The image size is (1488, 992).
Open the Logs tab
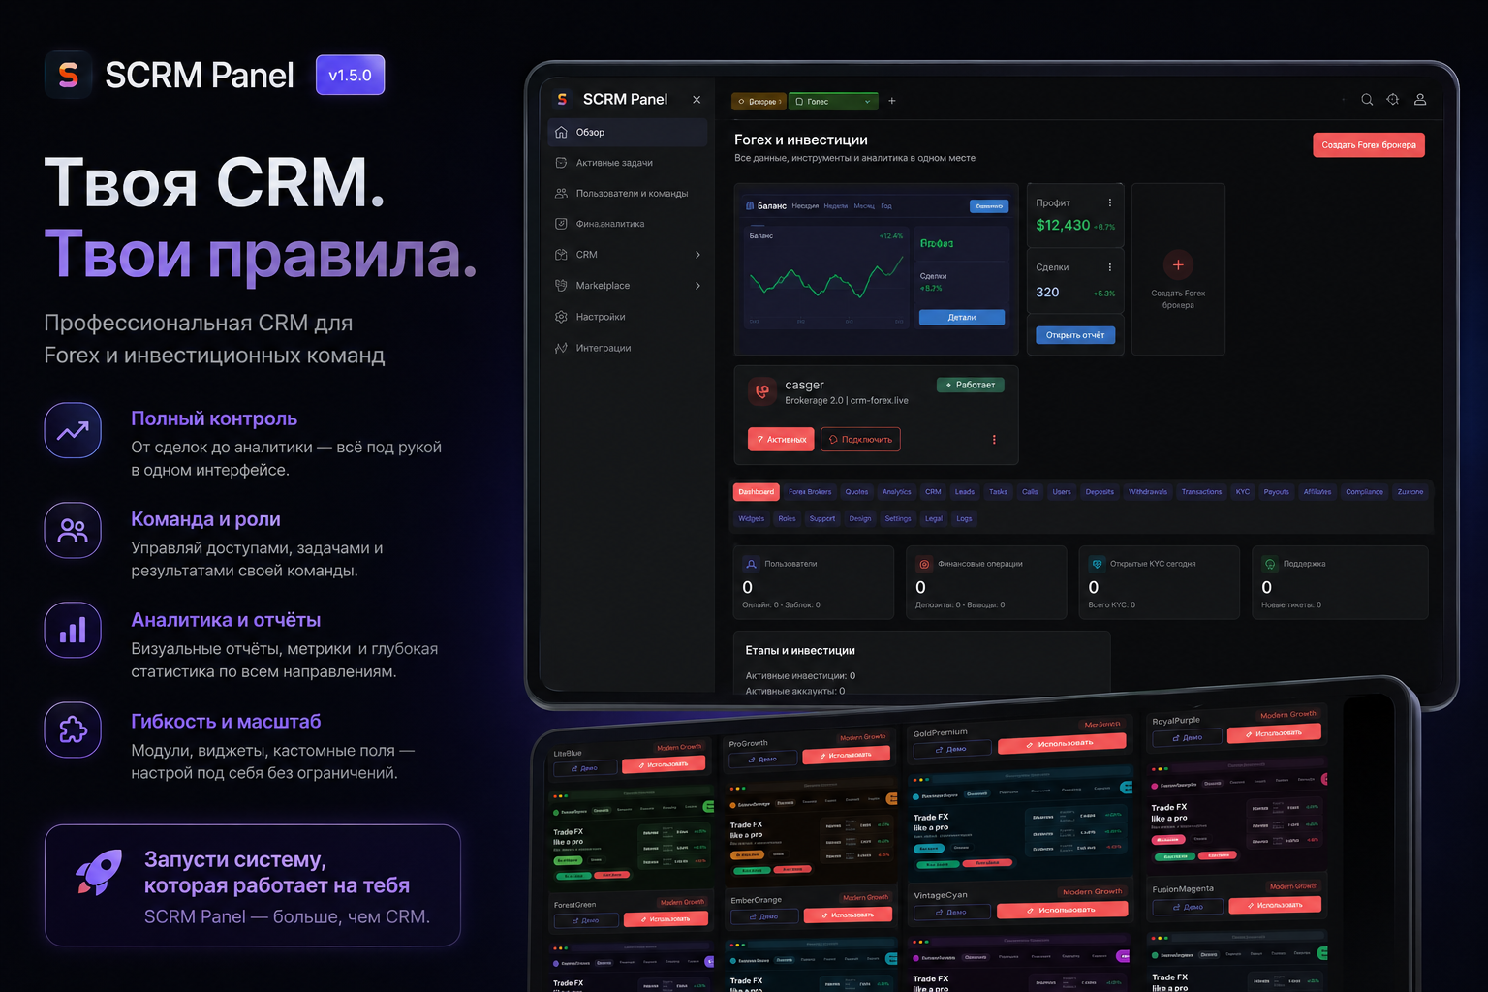point(964,518)
